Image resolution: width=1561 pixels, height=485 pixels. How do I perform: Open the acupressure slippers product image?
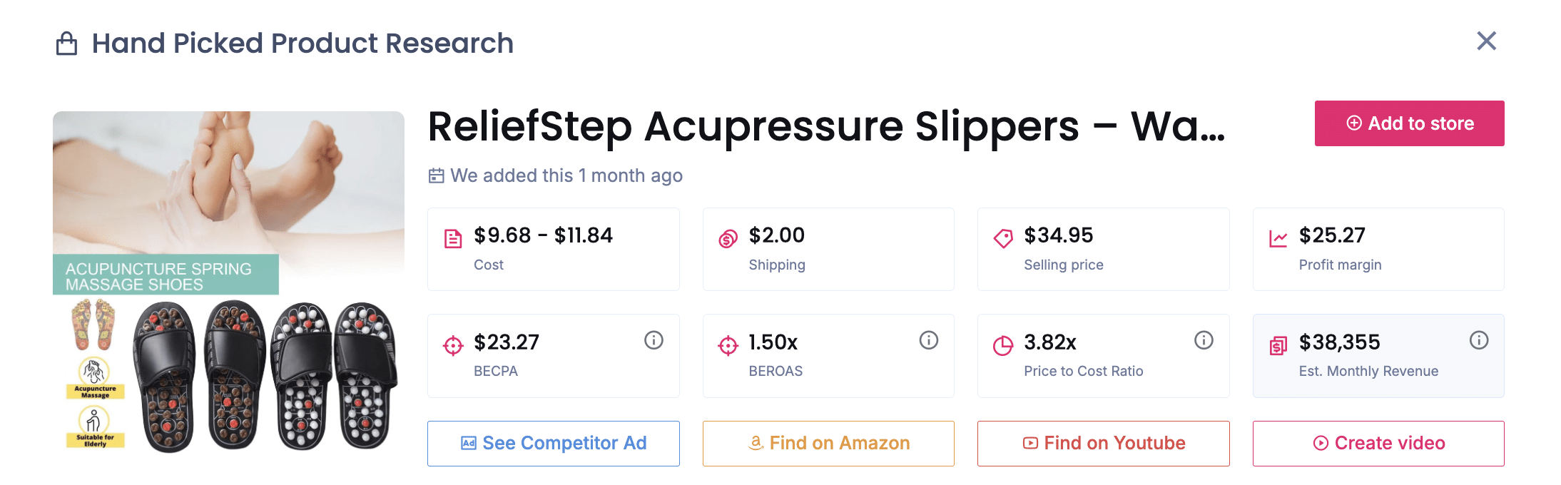tap(228, 283)
